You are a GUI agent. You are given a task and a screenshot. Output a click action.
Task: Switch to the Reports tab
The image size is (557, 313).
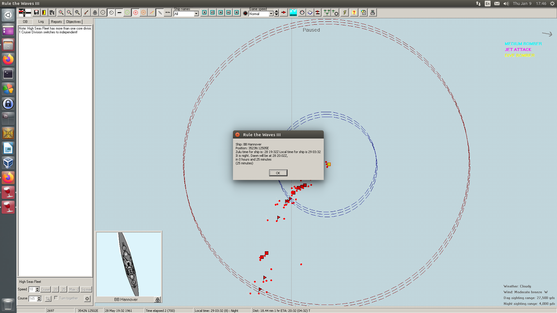point(57,22)
